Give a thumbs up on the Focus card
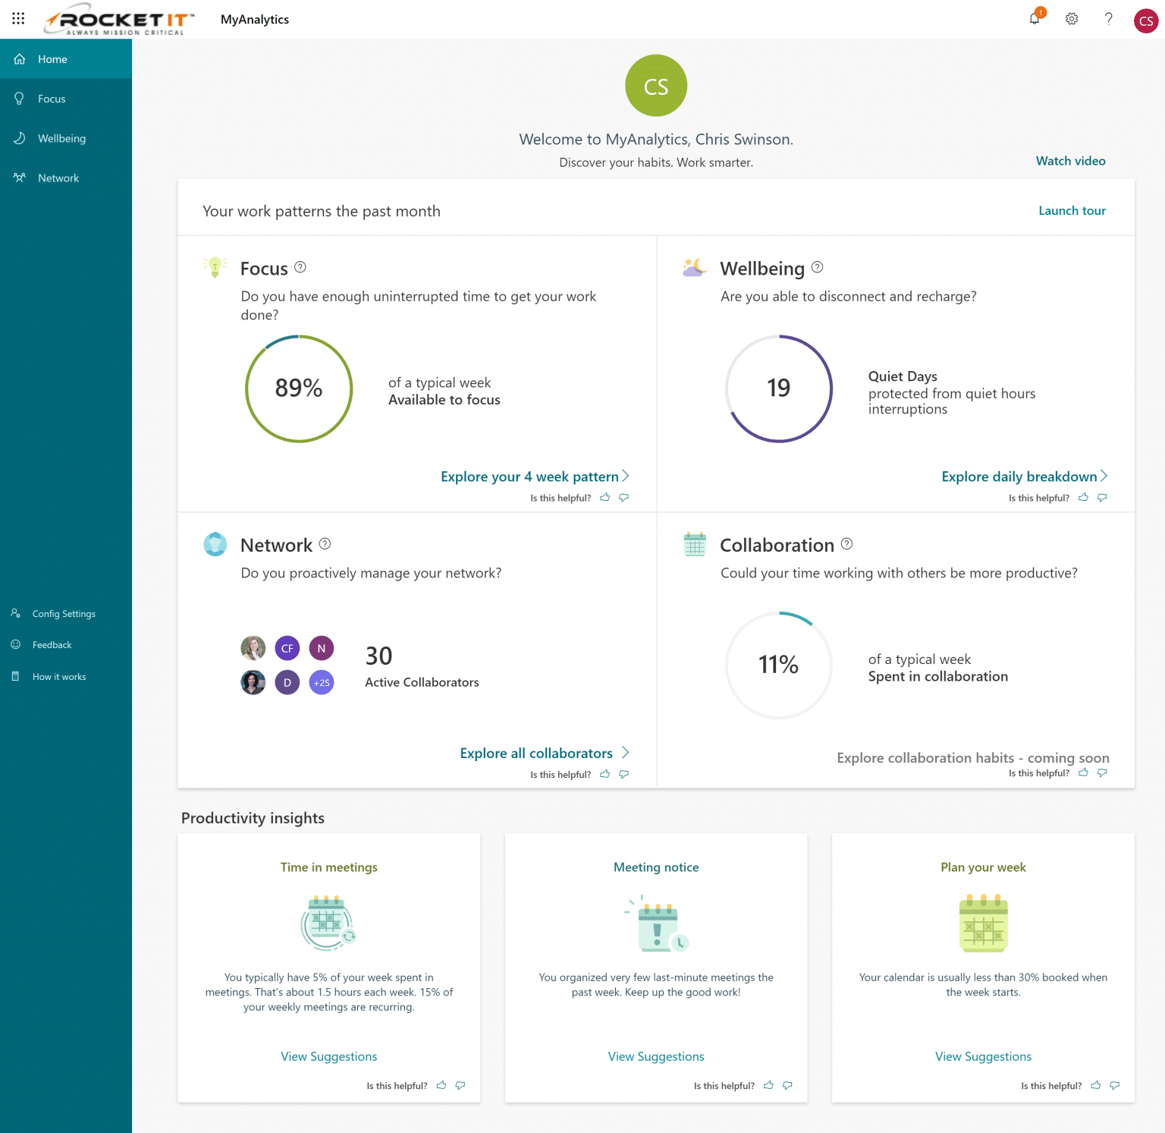This screenshot has height=1133, width=1165. [x=604, y=497]
